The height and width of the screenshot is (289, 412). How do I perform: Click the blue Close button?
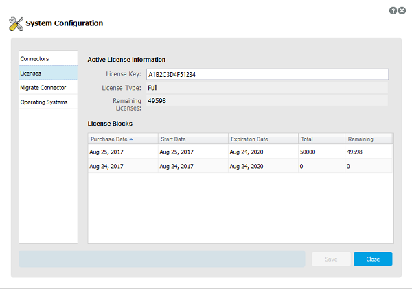click(373, 259)
